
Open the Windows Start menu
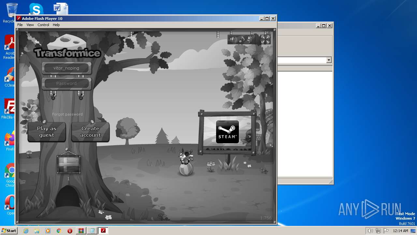coord(9,231)
